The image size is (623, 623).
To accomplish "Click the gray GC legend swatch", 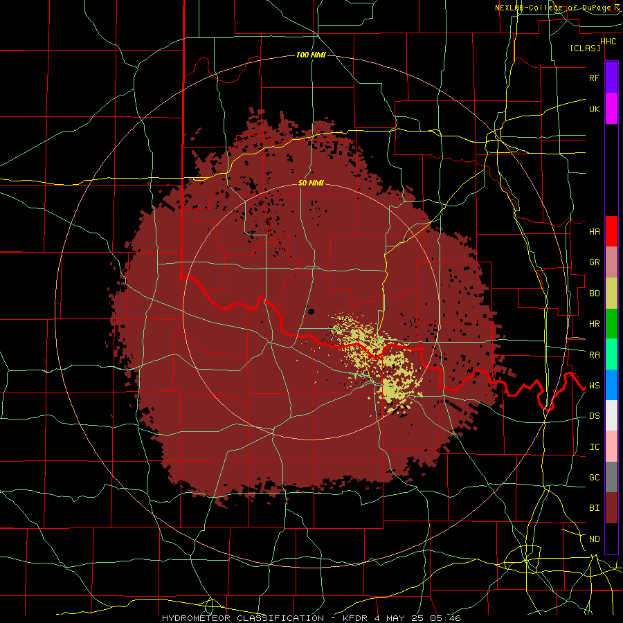I will [x=611, y=477].
